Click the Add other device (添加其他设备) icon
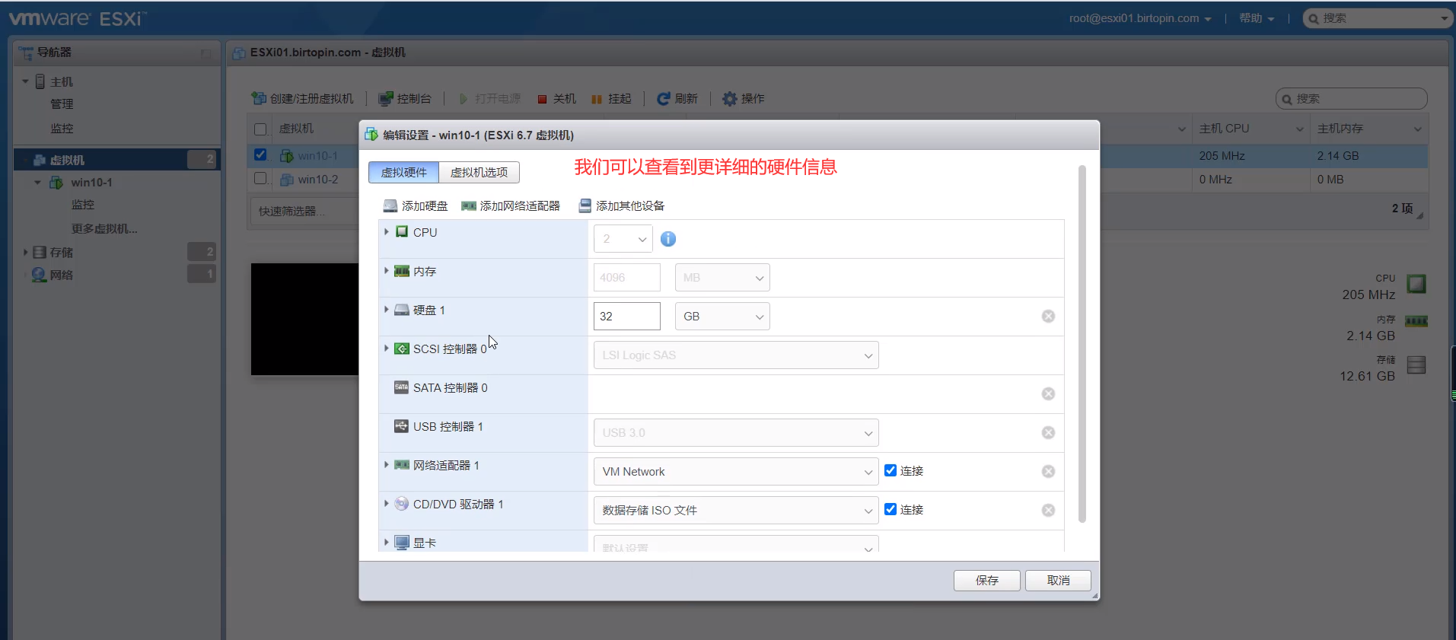The height and width of the screenshot is (640, 1456). 585,206
